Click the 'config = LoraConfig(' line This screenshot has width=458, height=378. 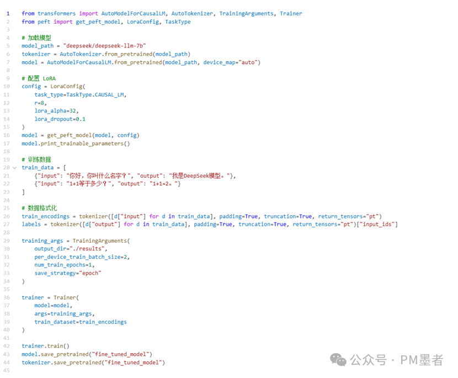pos(54,87)
